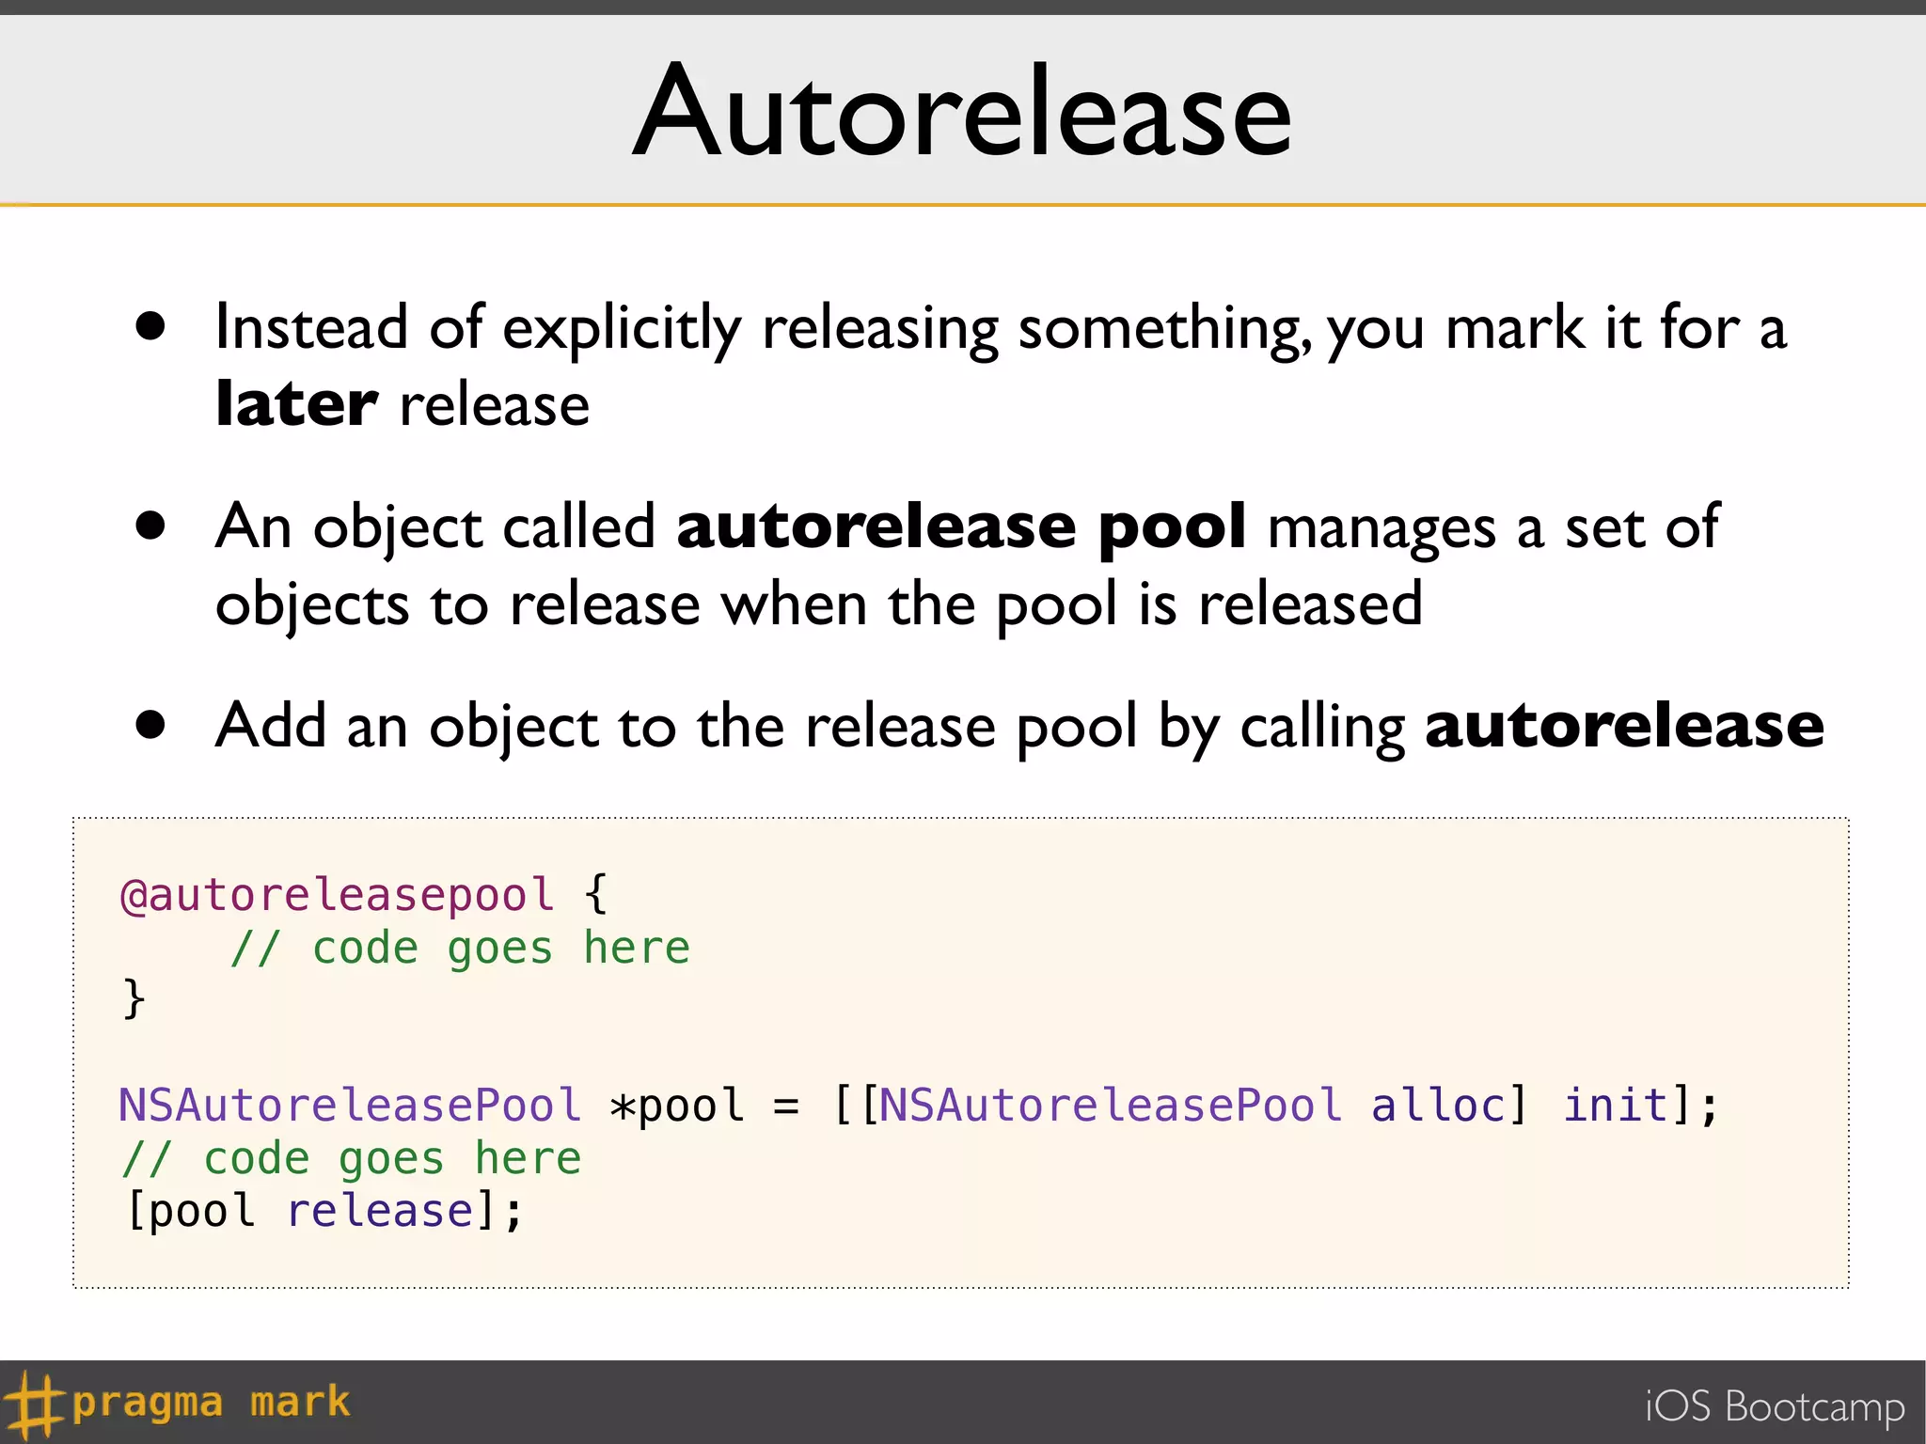Click the unindented '// code goes here' comment
This screenshot has height=1444, width=1926.
(x=351, y=1158)
